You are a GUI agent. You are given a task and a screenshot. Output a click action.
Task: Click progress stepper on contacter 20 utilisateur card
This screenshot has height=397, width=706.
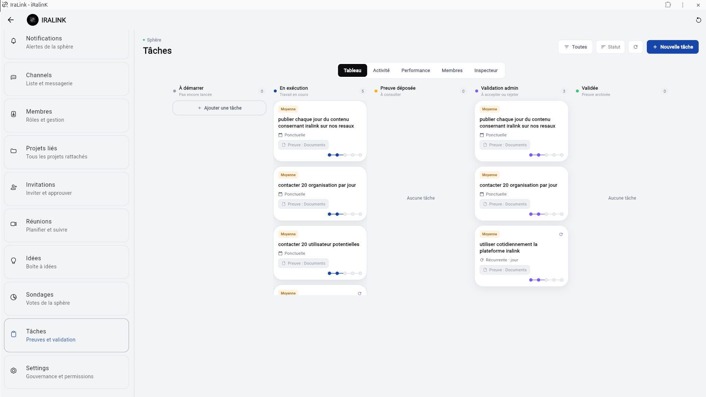tap(345, 273)
